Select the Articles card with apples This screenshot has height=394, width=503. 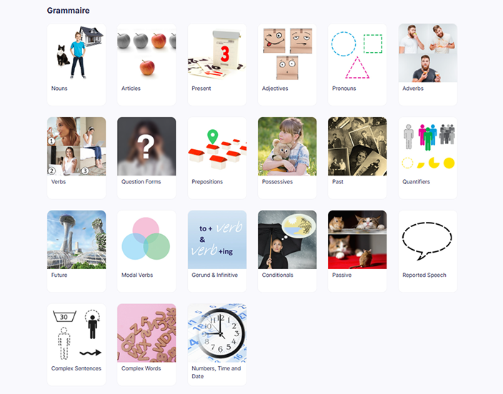(146, 64)
